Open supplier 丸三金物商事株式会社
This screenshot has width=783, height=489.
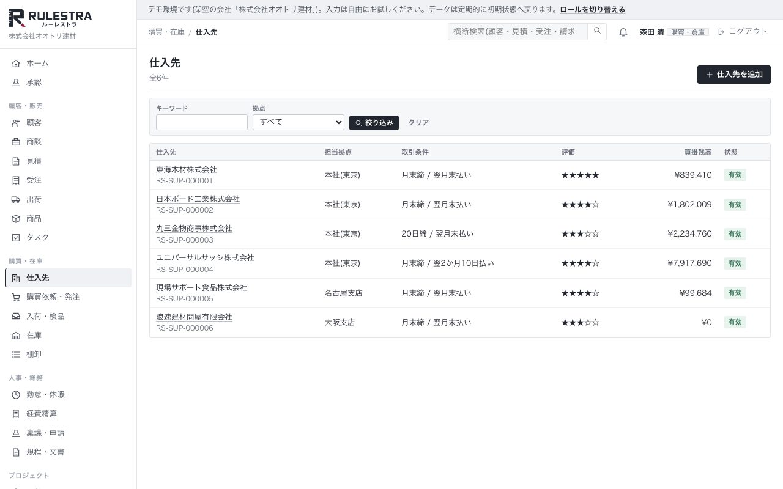coord(194,229)
